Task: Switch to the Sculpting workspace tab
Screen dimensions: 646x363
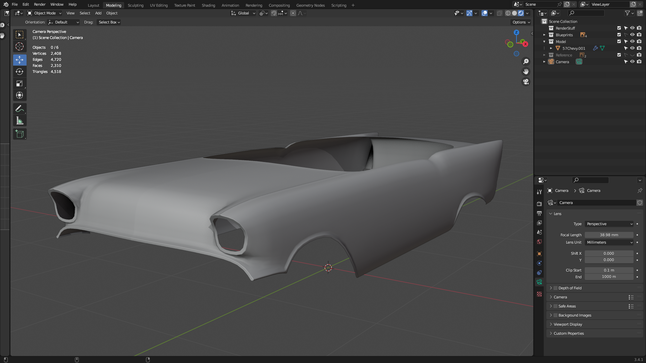Action: 135,5
